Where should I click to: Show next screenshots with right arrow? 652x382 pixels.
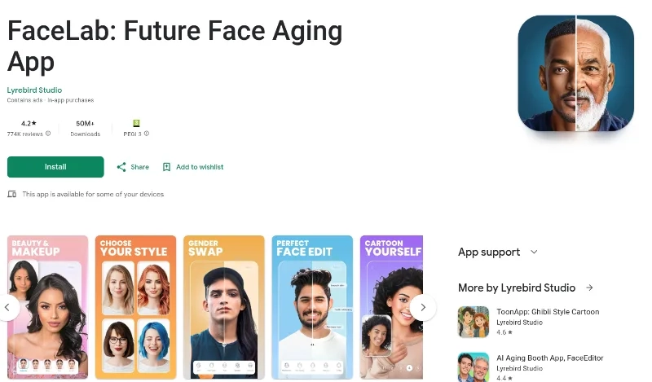[423, 308]
